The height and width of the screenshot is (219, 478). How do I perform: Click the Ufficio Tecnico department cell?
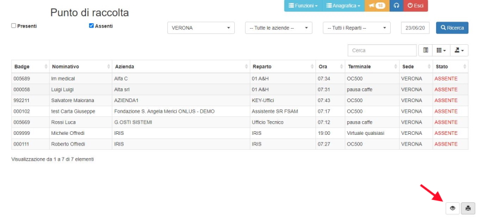click(x=283, y=122)
